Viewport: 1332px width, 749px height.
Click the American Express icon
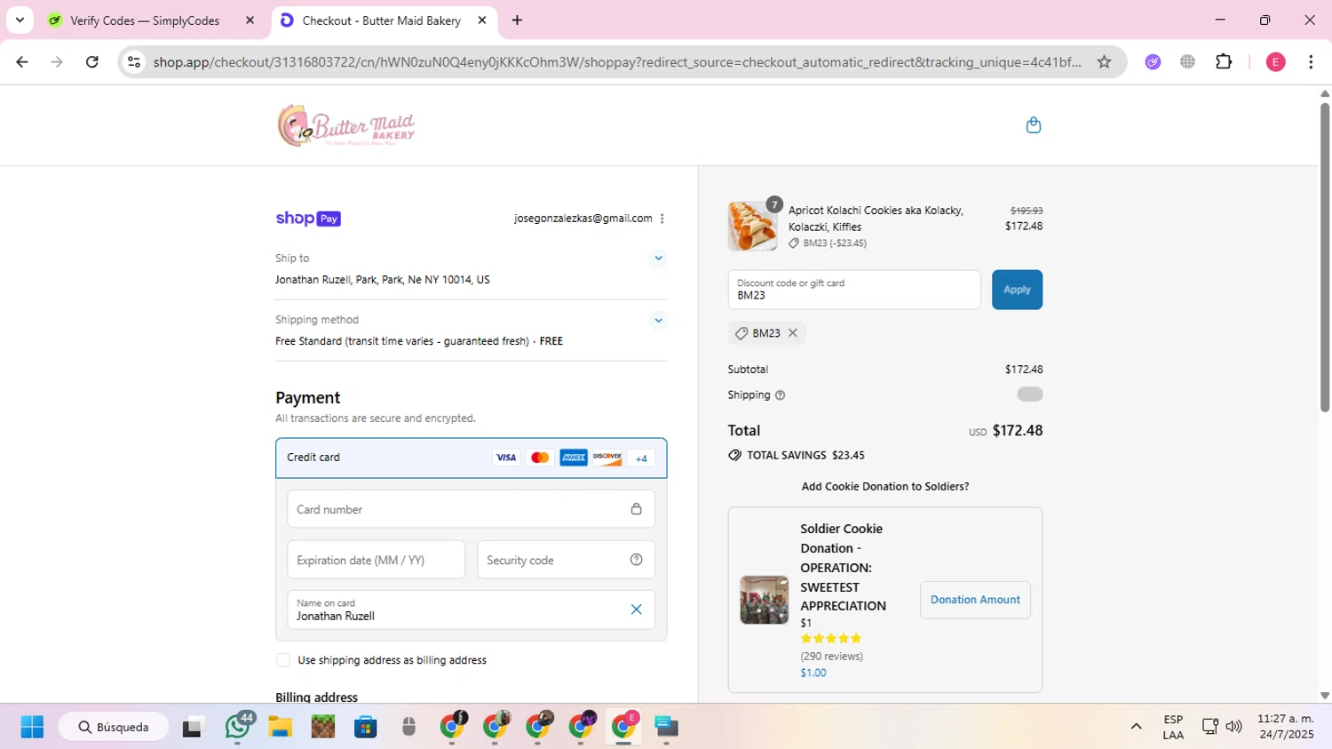(574, 458)
